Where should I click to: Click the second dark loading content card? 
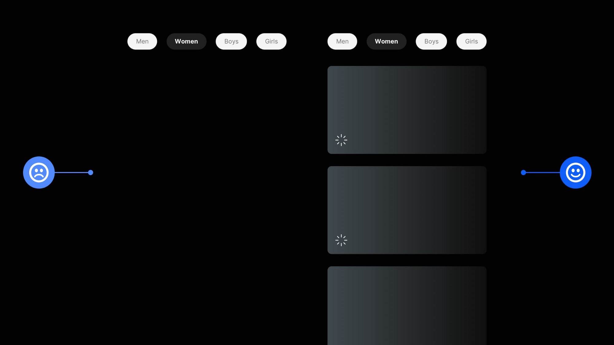(x=406, y=210)
